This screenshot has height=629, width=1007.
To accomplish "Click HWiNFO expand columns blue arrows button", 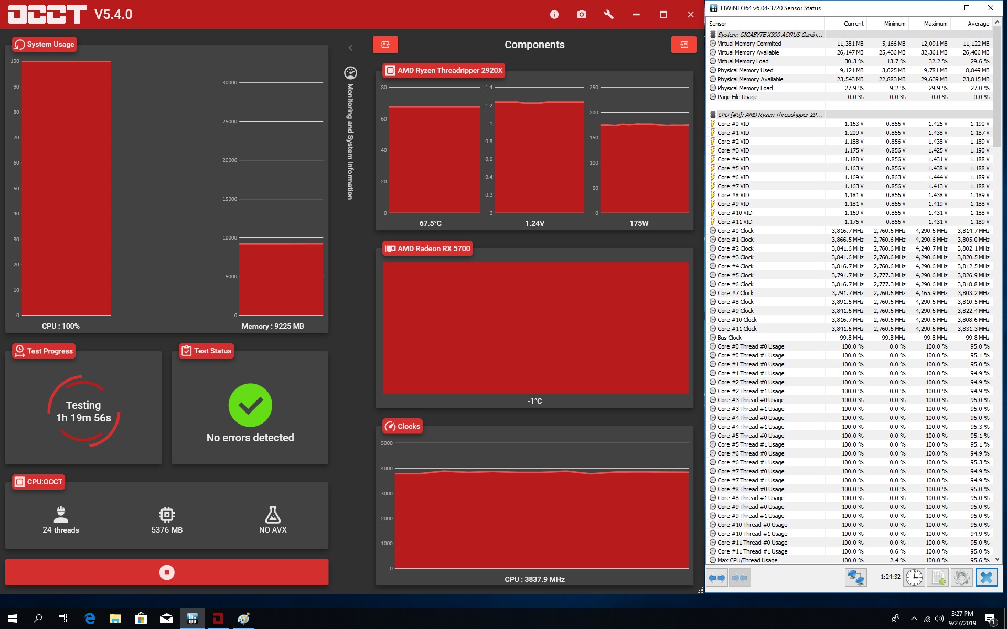I will point(717,578).
